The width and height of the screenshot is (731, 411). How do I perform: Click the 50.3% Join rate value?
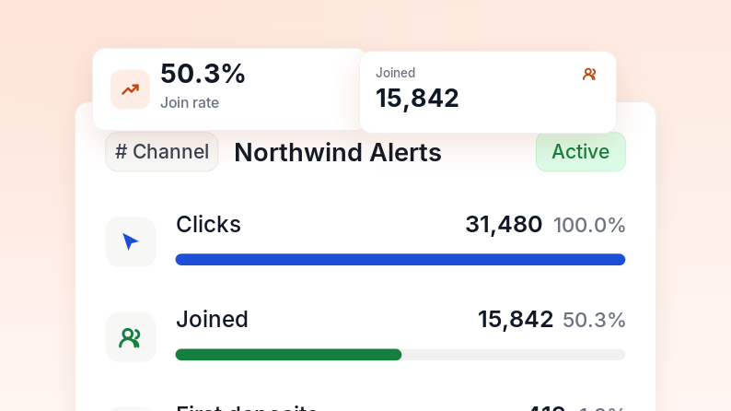click(203, 74)
